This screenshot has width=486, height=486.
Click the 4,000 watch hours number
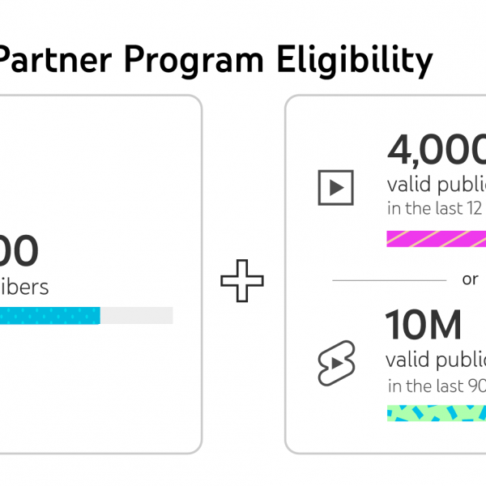pos(437,149)
